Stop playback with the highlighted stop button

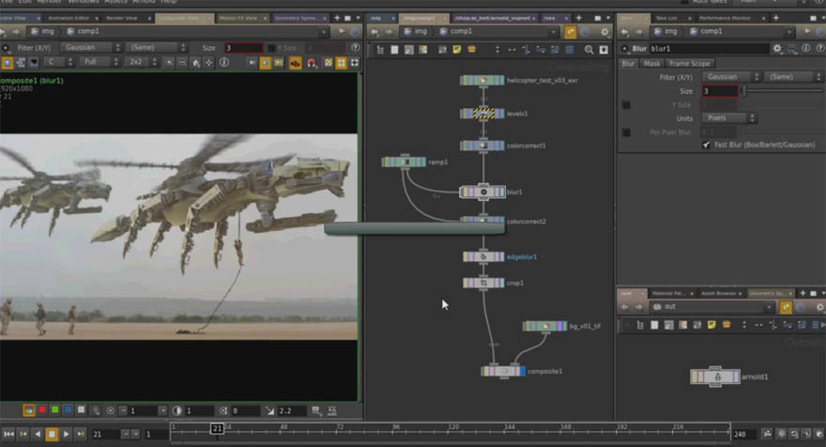52,434
